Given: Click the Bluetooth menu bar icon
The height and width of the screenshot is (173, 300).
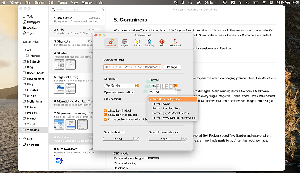Looking at the screenshot, I should (x=240, y=3).
